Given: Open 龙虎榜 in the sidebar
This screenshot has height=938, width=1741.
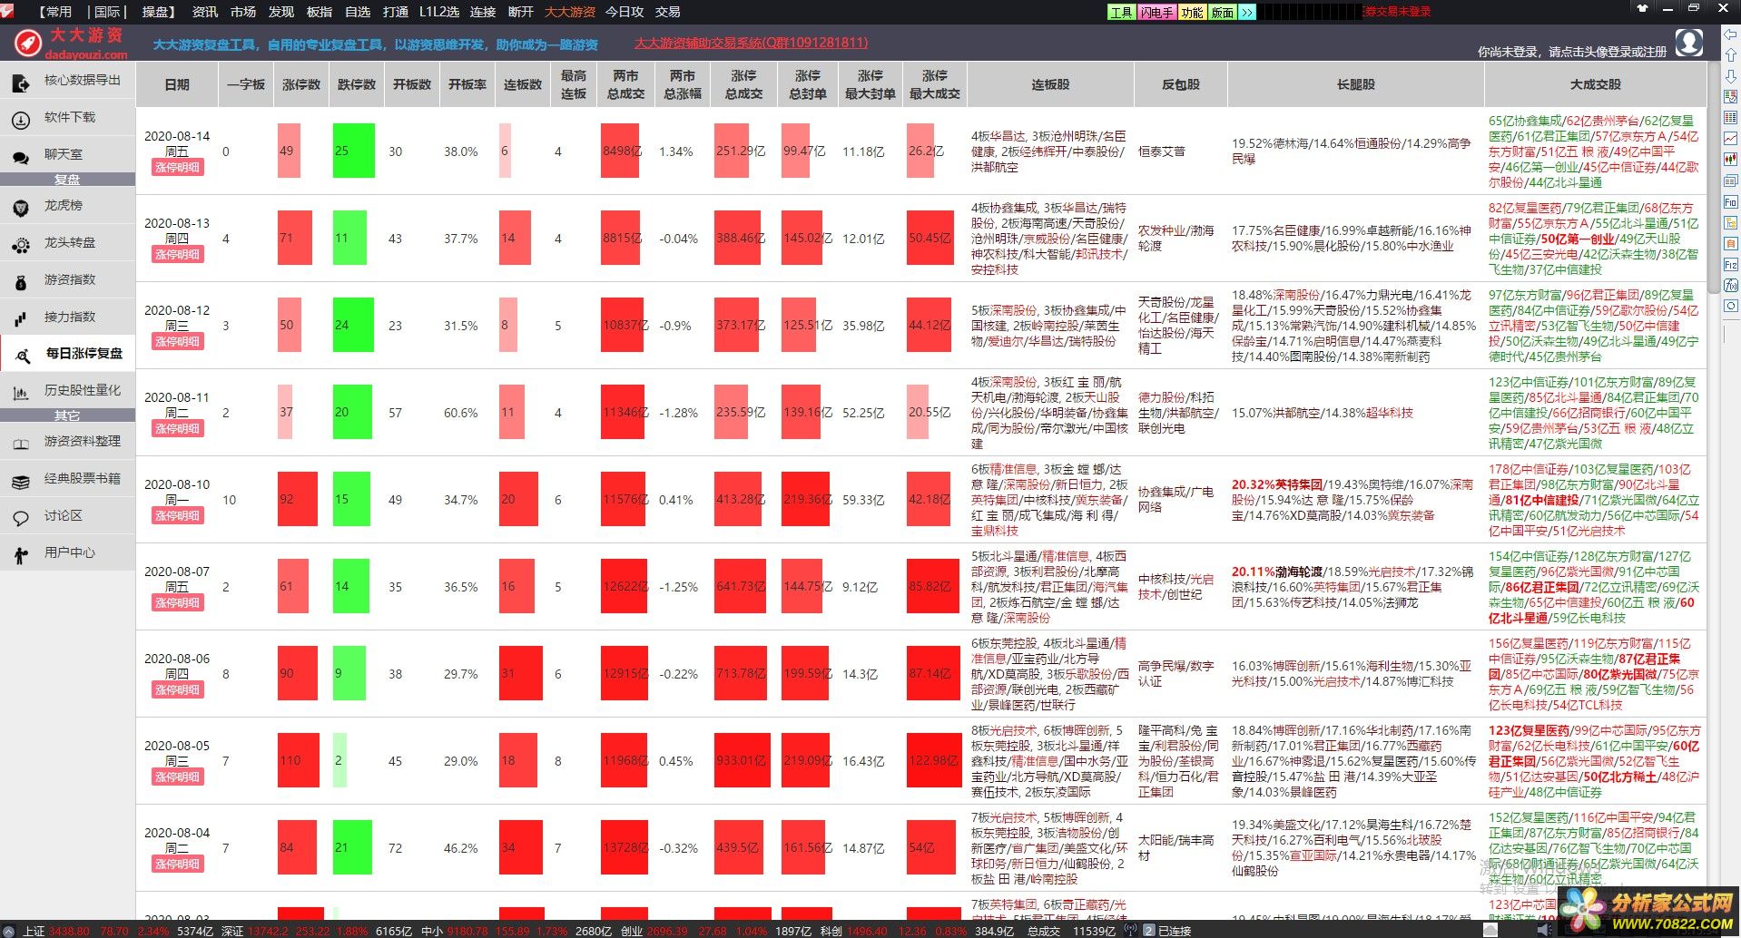Looking at the screenshot, I should click(68, 206).
